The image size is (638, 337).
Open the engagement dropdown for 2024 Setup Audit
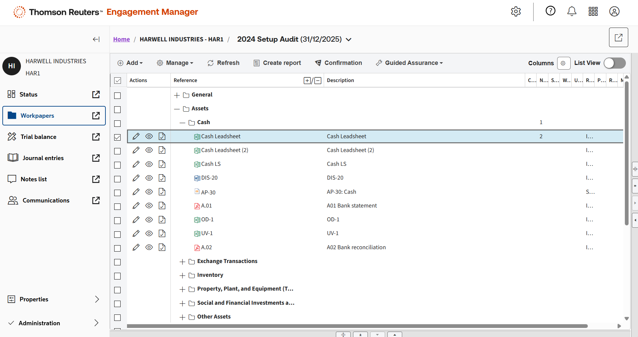pyautogui.click(x=349, y=40)
